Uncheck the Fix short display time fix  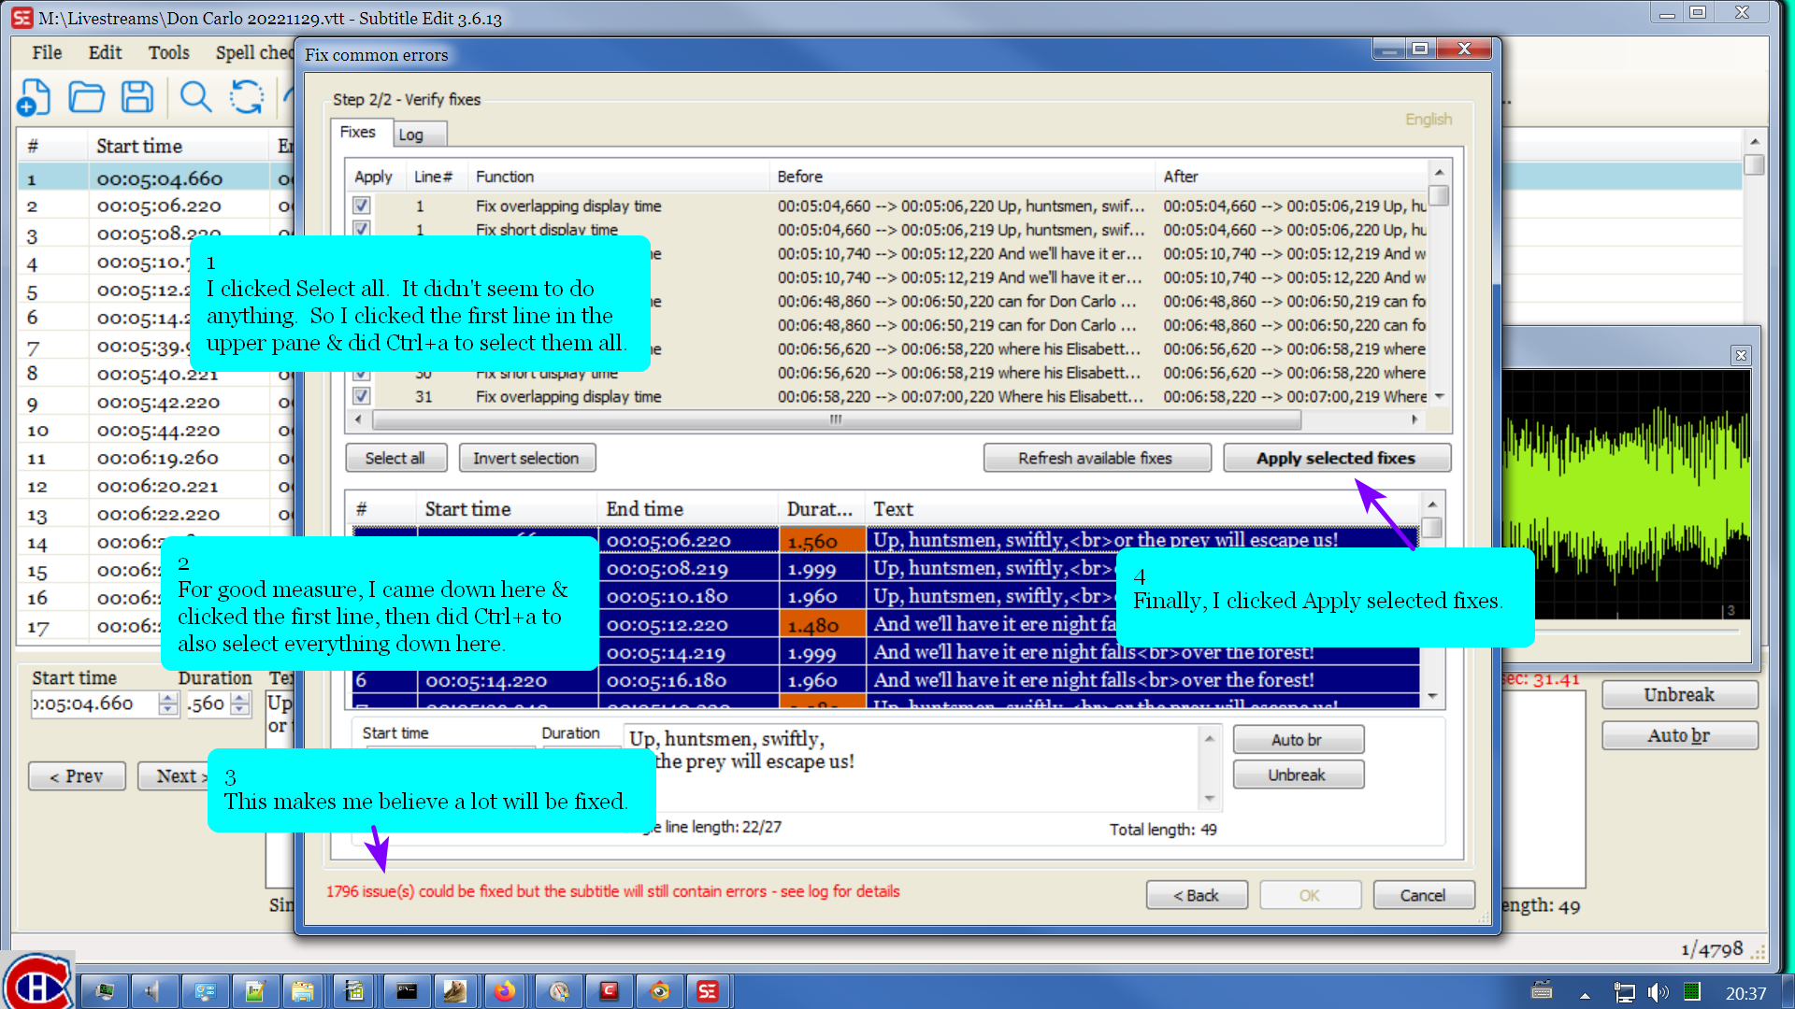pyautogui.click(x=361, y=230)
